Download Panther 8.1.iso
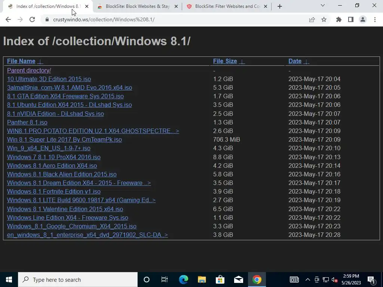The image size is (383, 287). coord(27,122)
